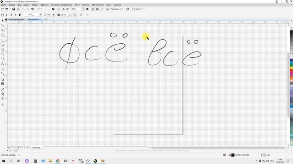Select the Pick tool in toolbox

(x=3, y=20)
